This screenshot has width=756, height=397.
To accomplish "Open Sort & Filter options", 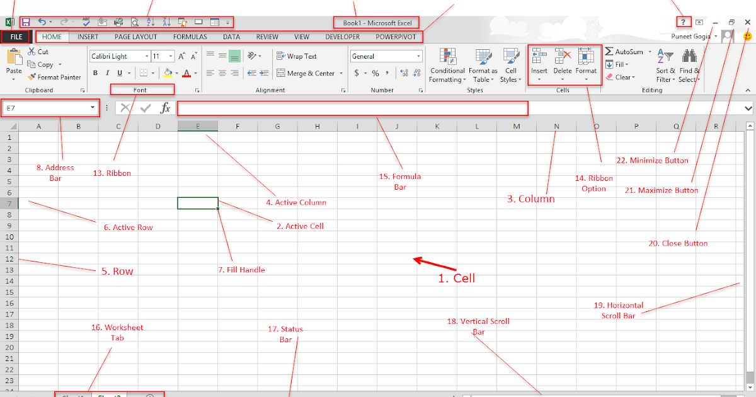I will pyautogui.click(x=665, y=65).
